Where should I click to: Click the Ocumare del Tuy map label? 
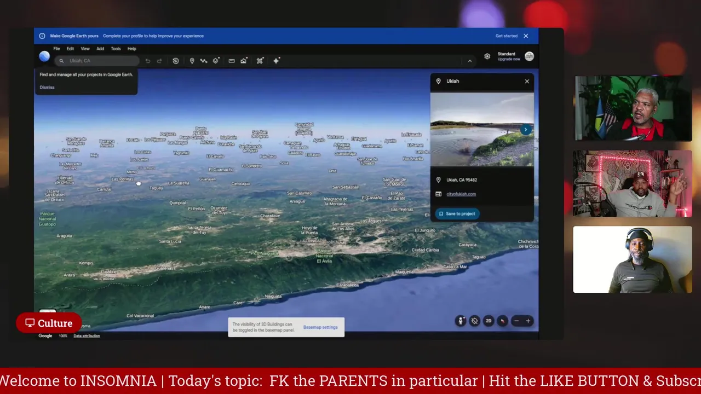point(219,210)
